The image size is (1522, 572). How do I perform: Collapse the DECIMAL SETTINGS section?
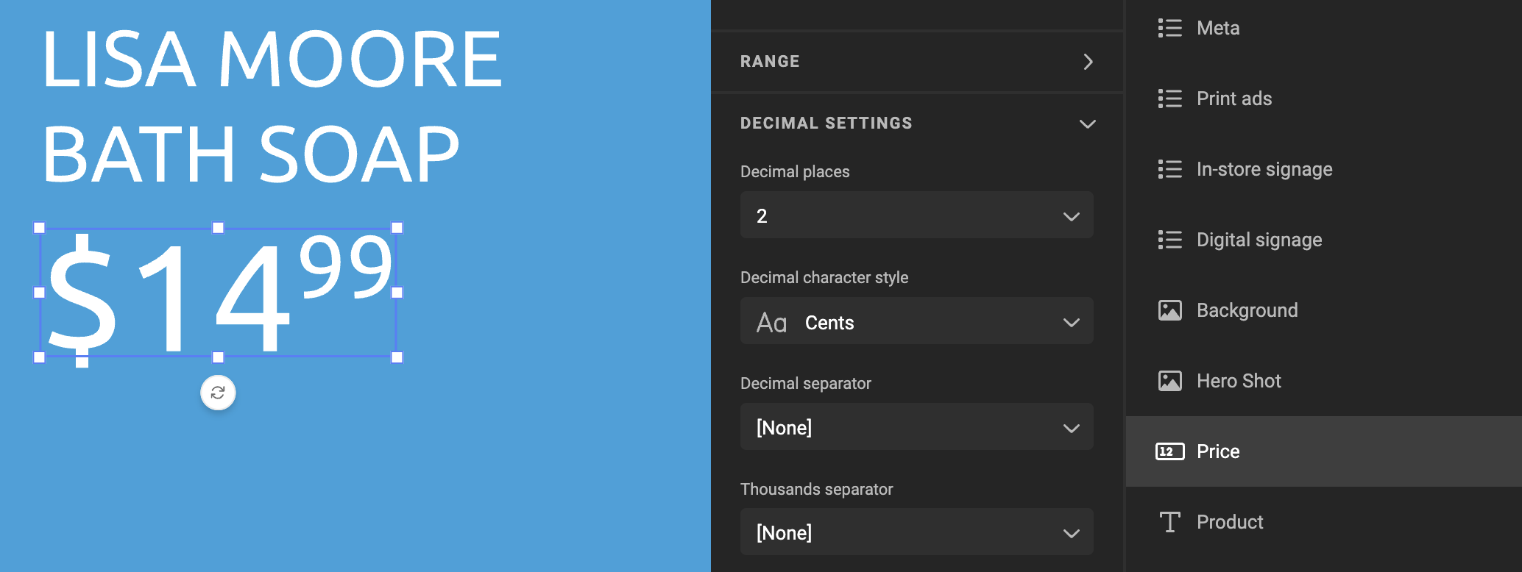pyautogui.click(x=917, y=124)
